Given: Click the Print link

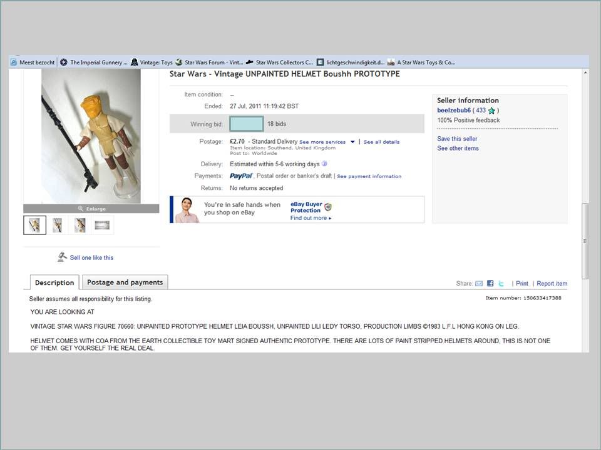Looking at the screenshot, I should click(522, 284).
